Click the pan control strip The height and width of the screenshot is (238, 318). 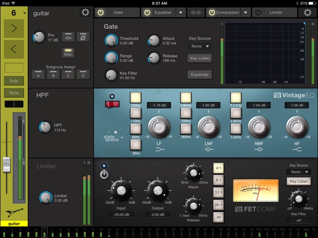point(14,104)
